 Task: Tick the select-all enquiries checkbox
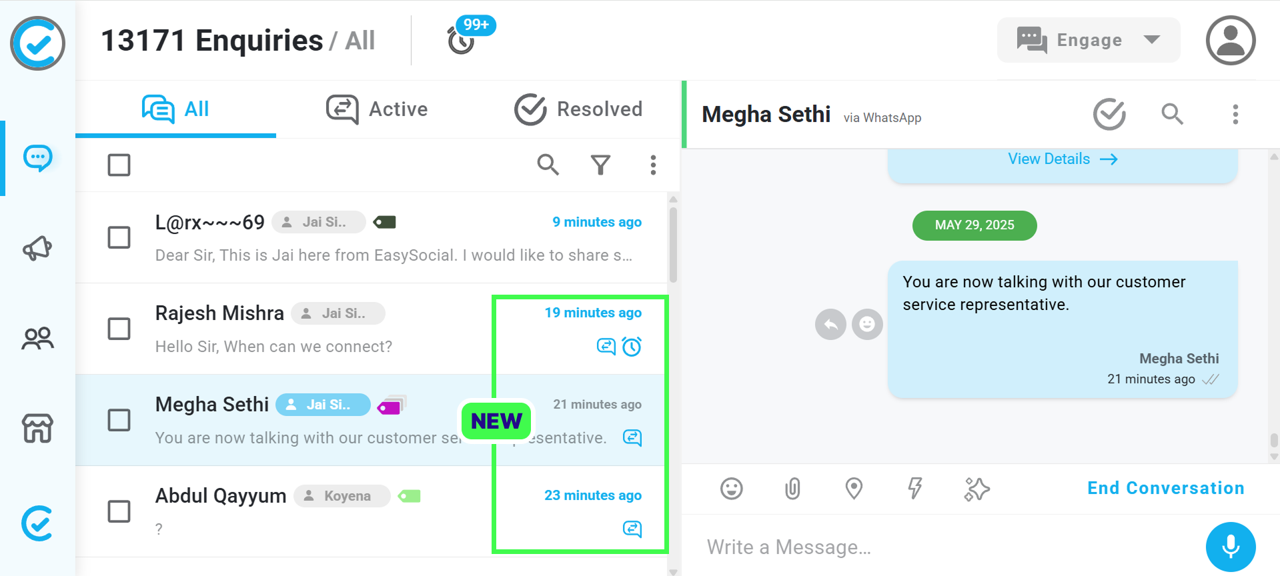click(119, 165)
